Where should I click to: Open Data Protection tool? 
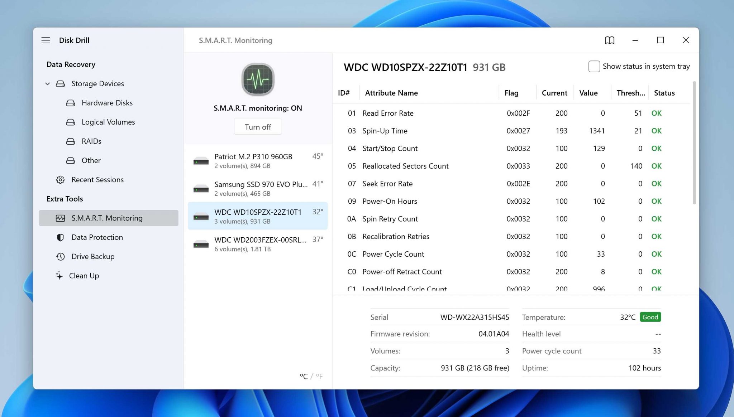click(x=97, y=237)
